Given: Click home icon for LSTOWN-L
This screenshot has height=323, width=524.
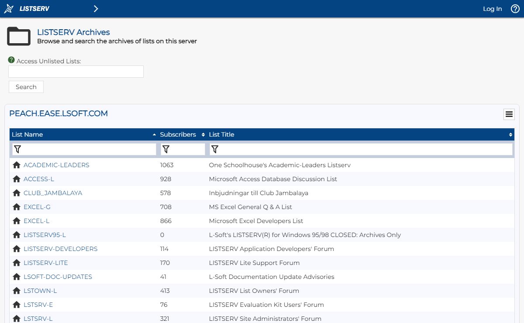Looking at the screenshot, I should pyautogui.click(x=17, y=291).
